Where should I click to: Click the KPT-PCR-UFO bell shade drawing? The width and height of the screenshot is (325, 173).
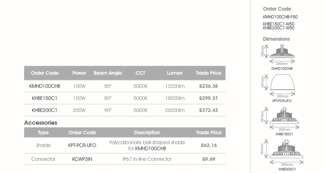click(x=282, y=84)
